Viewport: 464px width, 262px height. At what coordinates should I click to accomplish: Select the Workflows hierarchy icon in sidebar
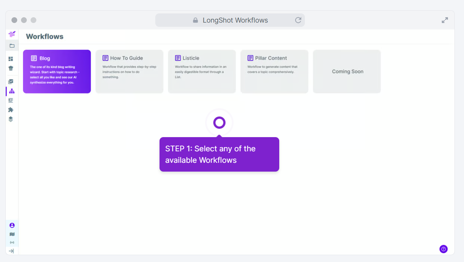12,91
